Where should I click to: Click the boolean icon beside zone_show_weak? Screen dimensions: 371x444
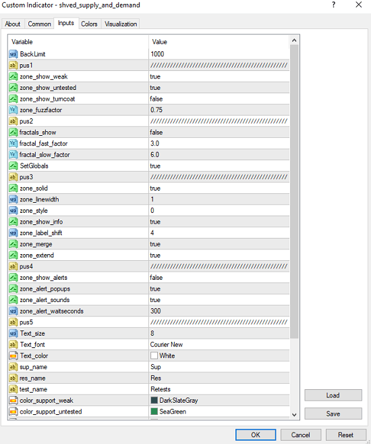pos(13,76)
